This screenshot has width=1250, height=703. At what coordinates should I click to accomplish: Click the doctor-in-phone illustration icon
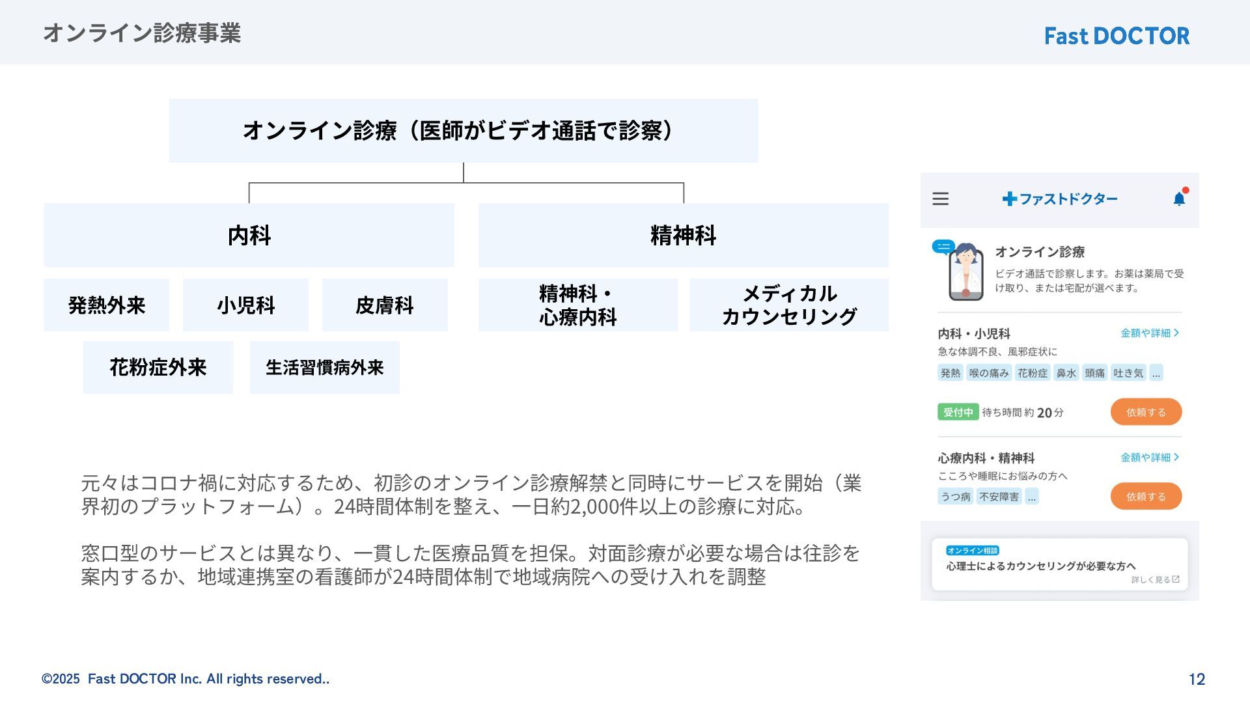coord(965,272)
